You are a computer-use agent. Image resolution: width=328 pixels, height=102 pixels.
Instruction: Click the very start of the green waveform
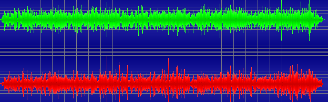click(2, 19)
